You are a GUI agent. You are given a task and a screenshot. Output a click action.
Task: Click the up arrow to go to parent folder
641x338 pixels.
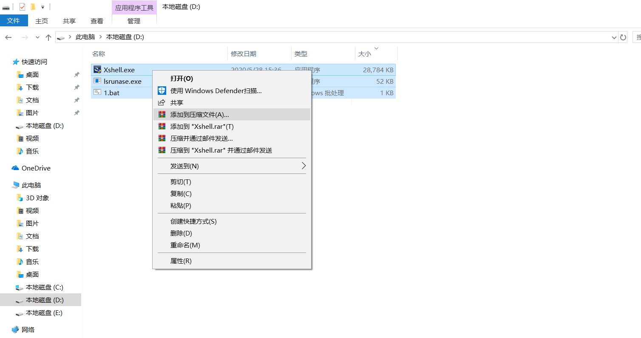[48, 37]
